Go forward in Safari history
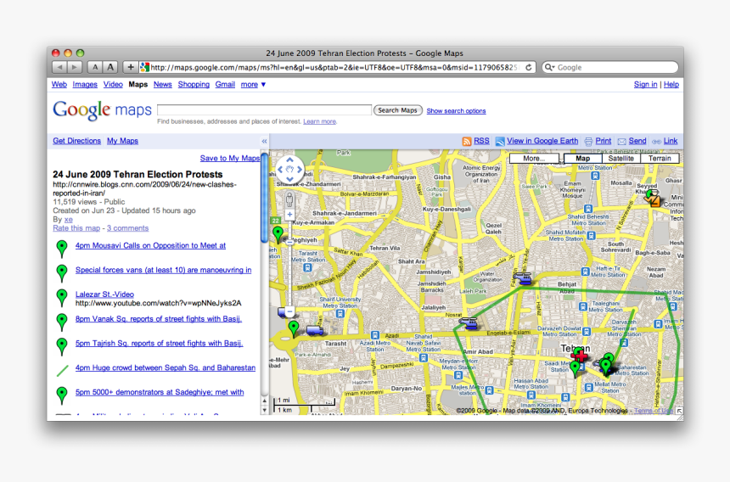This screenshot has width=730, height=482. pyautogui.click(x=75, y=67)
